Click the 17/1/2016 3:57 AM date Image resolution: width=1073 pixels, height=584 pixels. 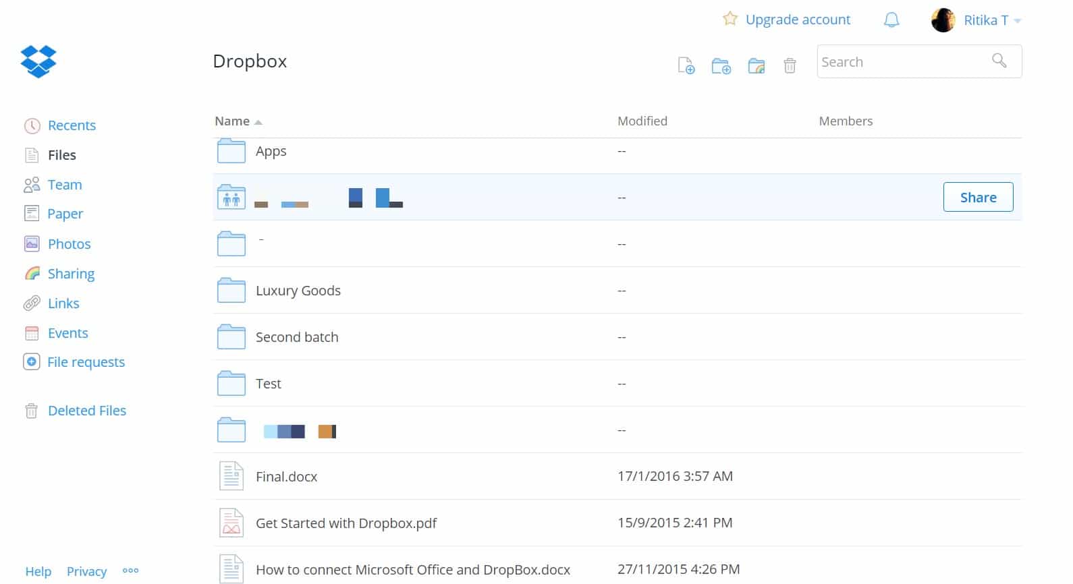tap(675, 476)
